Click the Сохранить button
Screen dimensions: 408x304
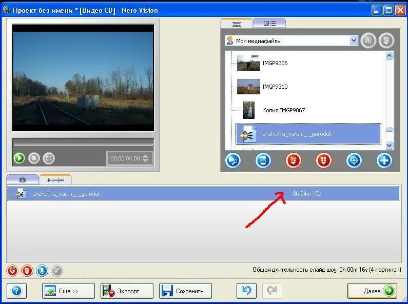(x=186, y=291)
